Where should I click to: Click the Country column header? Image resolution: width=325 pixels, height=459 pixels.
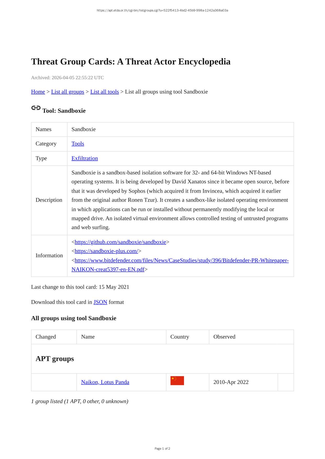point(180,337)
